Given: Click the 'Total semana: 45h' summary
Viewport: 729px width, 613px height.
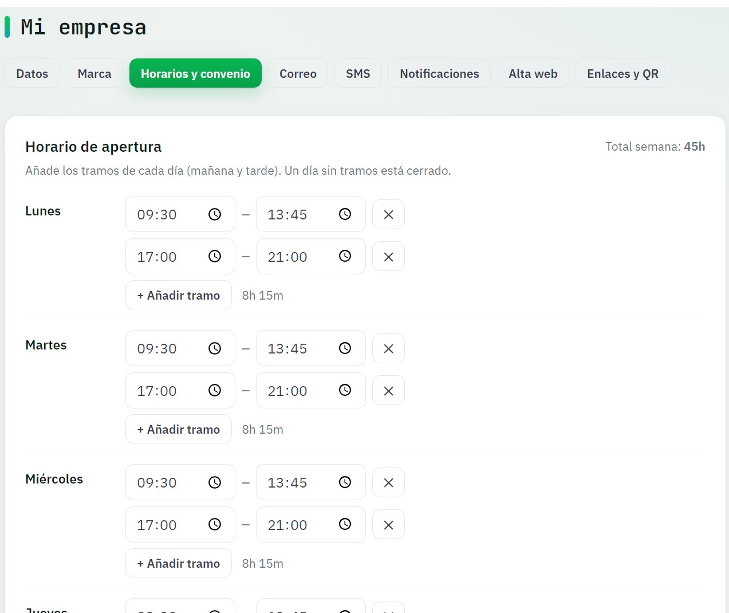Looking at the screenshot, I should pos(655,147).
